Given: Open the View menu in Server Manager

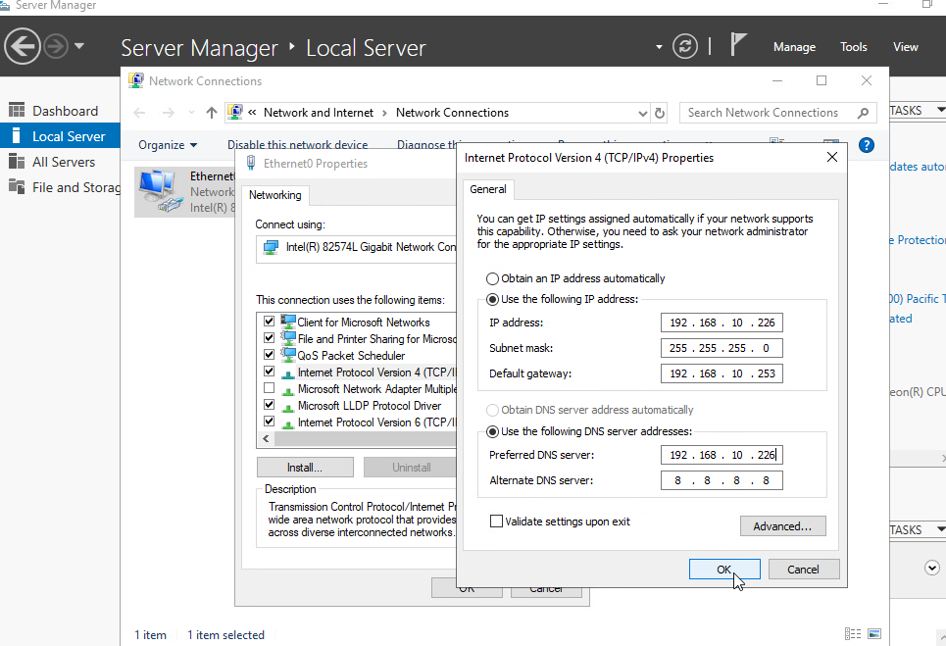Looking at the screenshot, I should (x=905, y=47).
